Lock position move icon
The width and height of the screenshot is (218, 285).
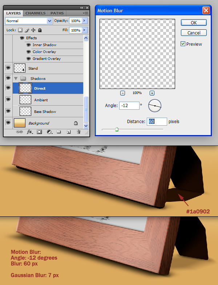[x=33, y=30]
